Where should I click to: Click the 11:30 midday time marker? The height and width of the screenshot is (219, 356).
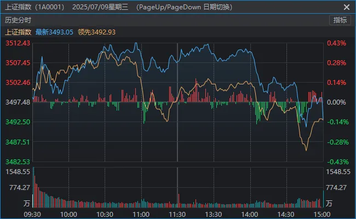pos(177,214)
